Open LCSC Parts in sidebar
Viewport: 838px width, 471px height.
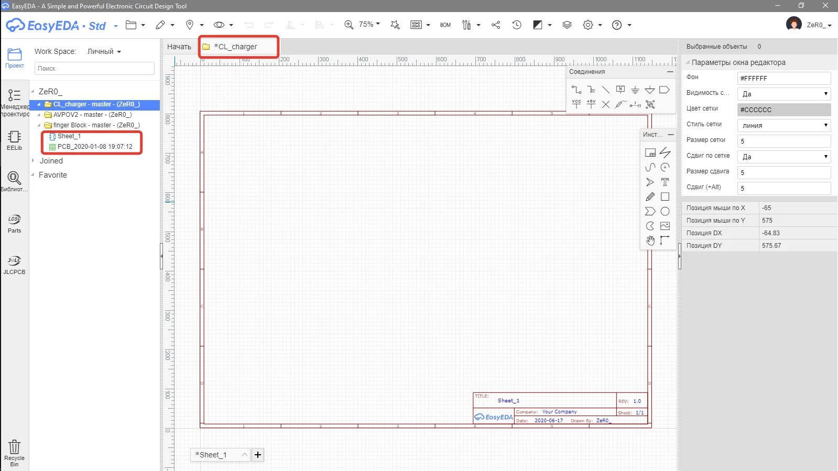tap(15, 223)
